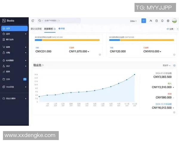Open the user profile avatar
179x143 pixels.
(175, 21)
